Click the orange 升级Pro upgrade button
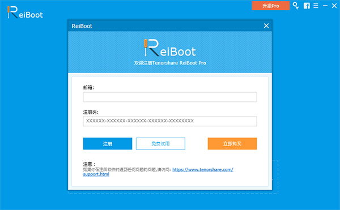 tap(271, 6)
